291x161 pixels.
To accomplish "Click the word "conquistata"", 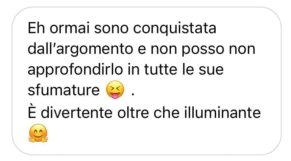I will [x=175, y=29].
